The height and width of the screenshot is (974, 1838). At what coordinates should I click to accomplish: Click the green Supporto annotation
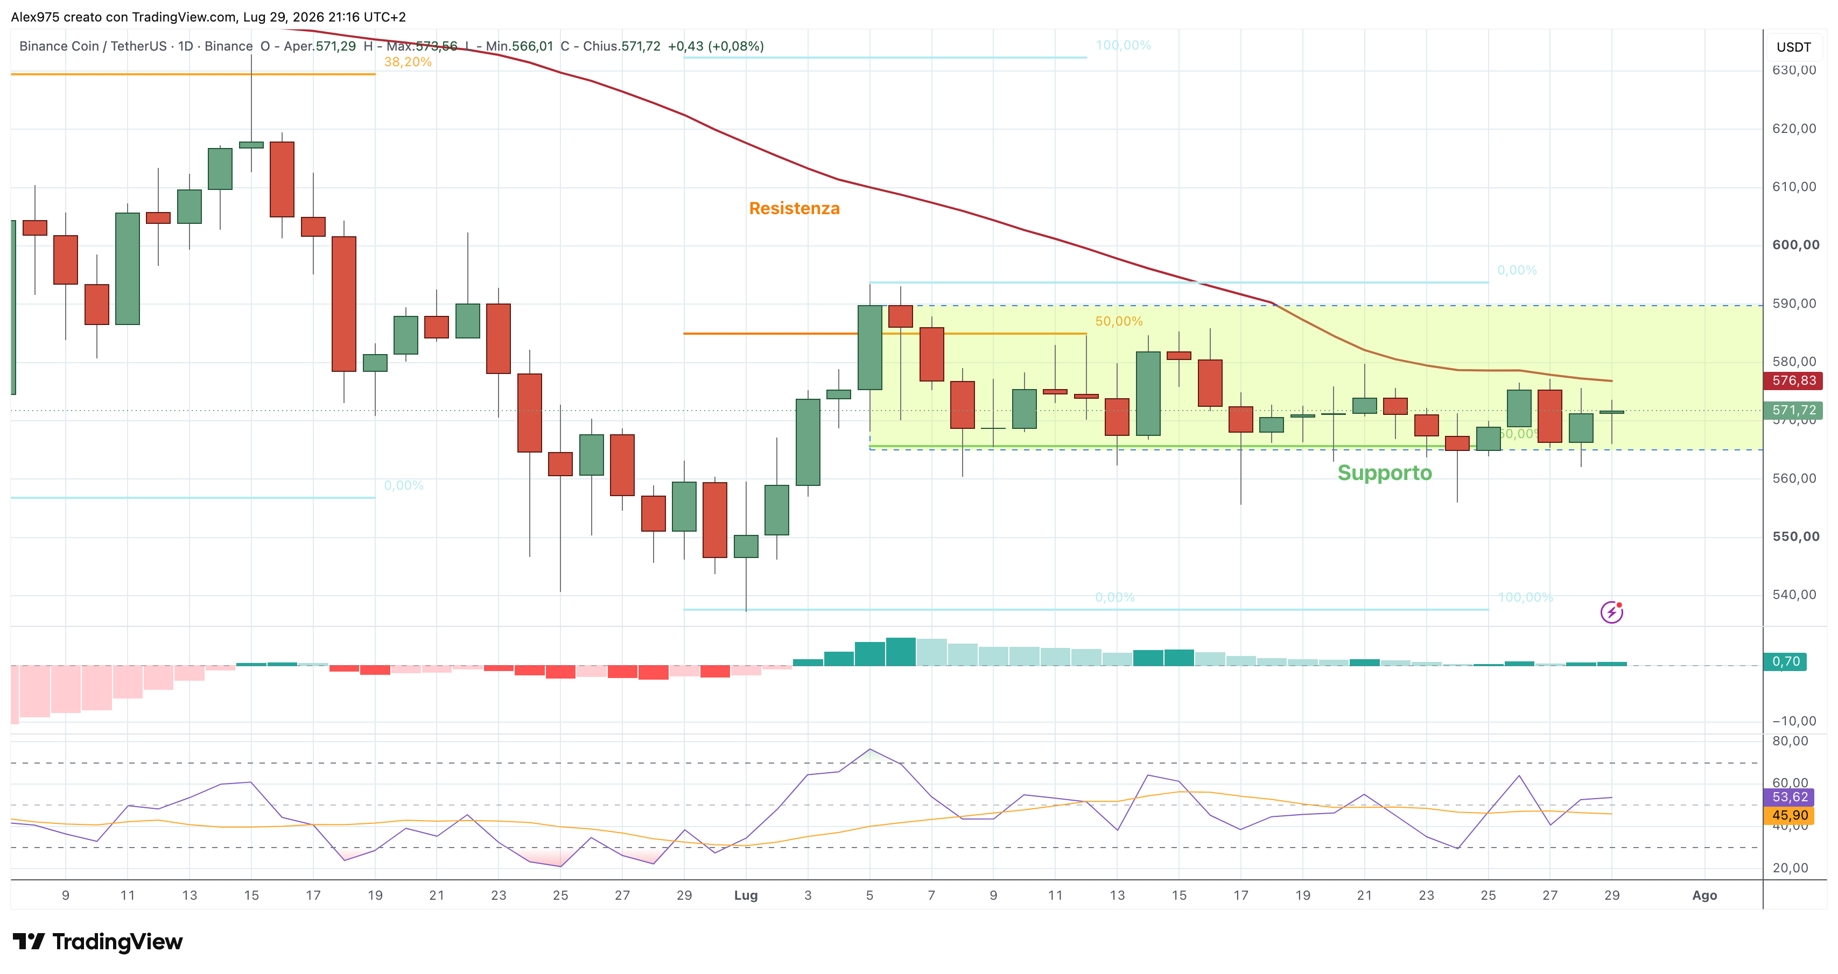[1384, 472]
